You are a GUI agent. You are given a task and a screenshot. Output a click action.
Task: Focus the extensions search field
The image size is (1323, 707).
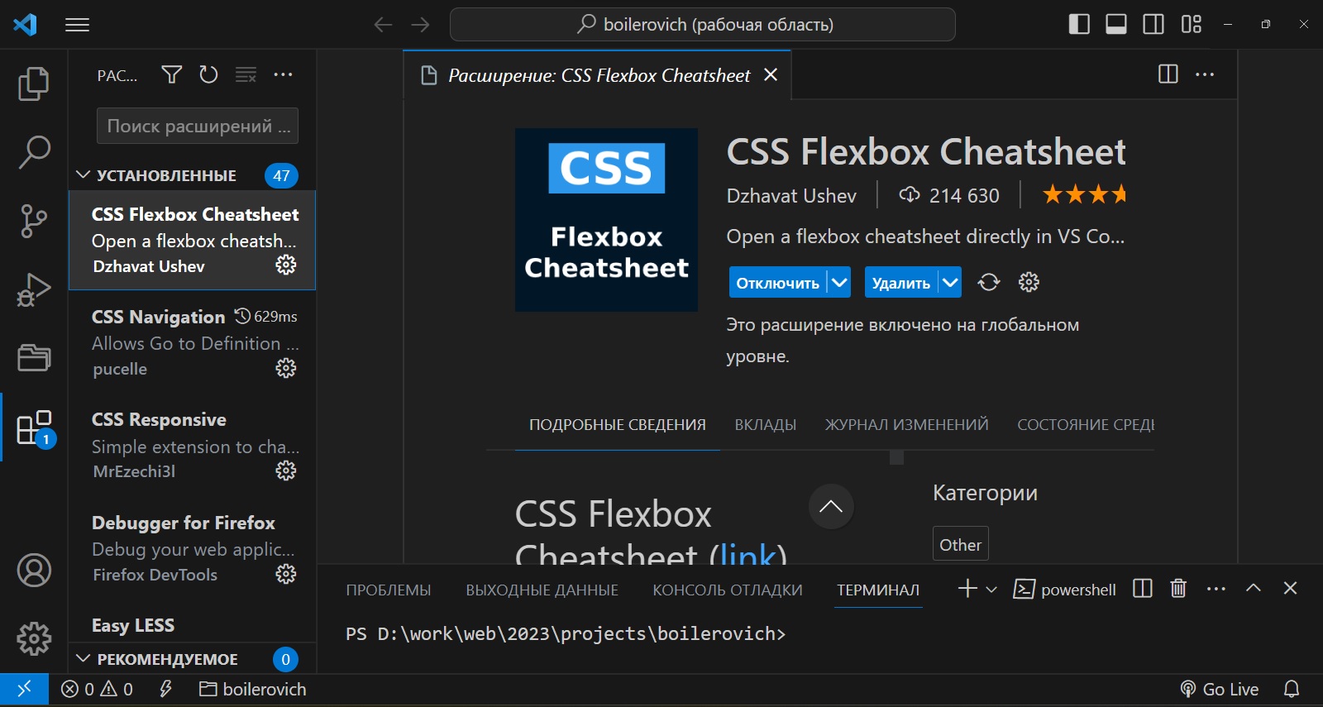[198, 126]
